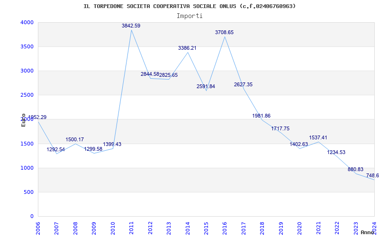
Task: Click the 1952.29 data label
Action: coord(37,117)
